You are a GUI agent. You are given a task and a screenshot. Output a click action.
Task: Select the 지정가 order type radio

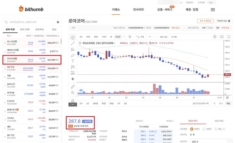[x=192, y=129]
